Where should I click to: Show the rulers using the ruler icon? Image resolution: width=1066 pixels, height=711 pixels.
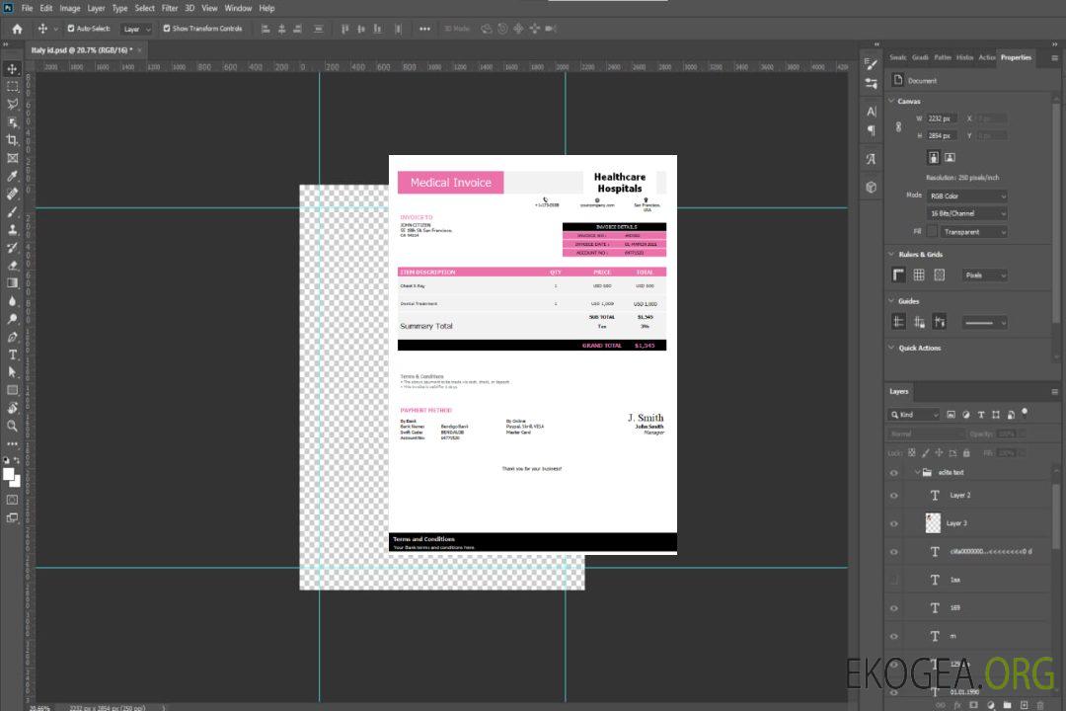pyautogui.click(x=898, y=276)
